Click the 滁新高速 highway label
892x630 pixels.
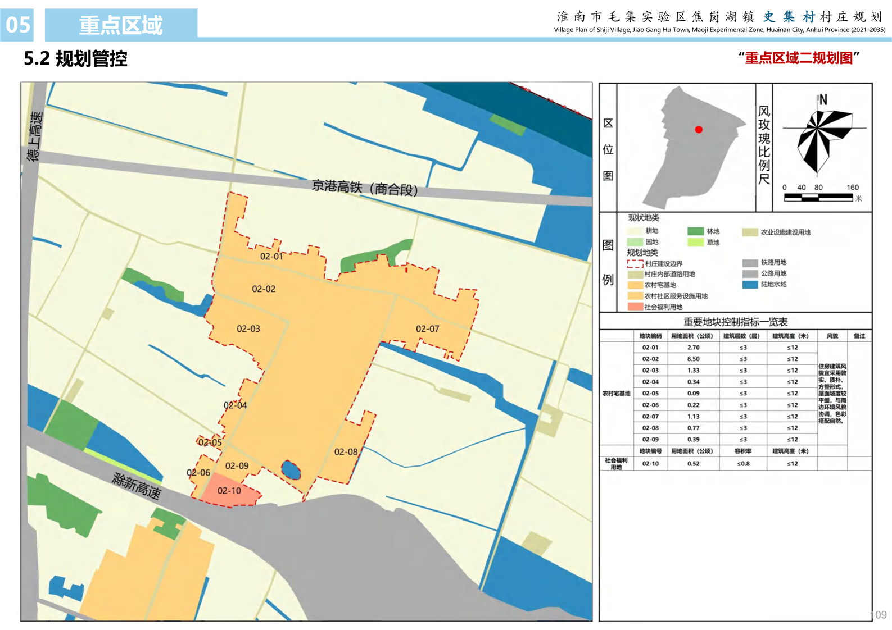coord(137,486)
